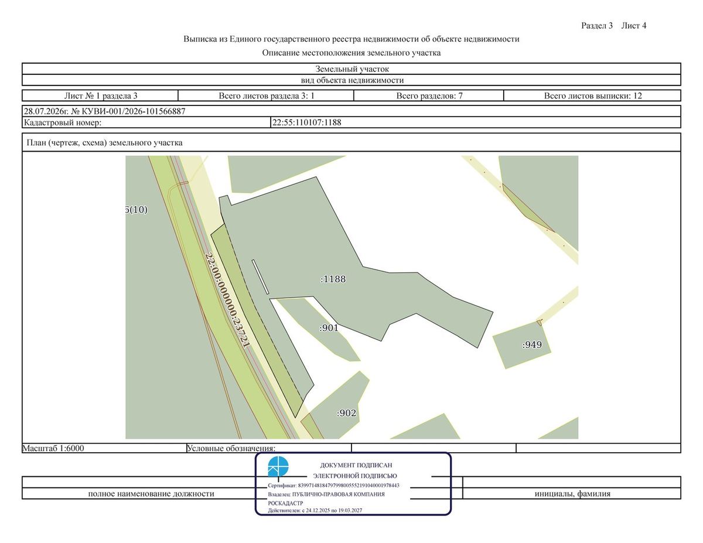
Task: Click the cell 'Всего разделов: 7'
Action: 429,95
